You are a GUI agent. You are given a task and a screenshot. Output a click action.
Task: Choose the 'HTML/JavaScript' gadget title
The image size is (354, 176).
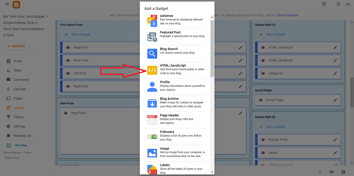tap(173, 66)
